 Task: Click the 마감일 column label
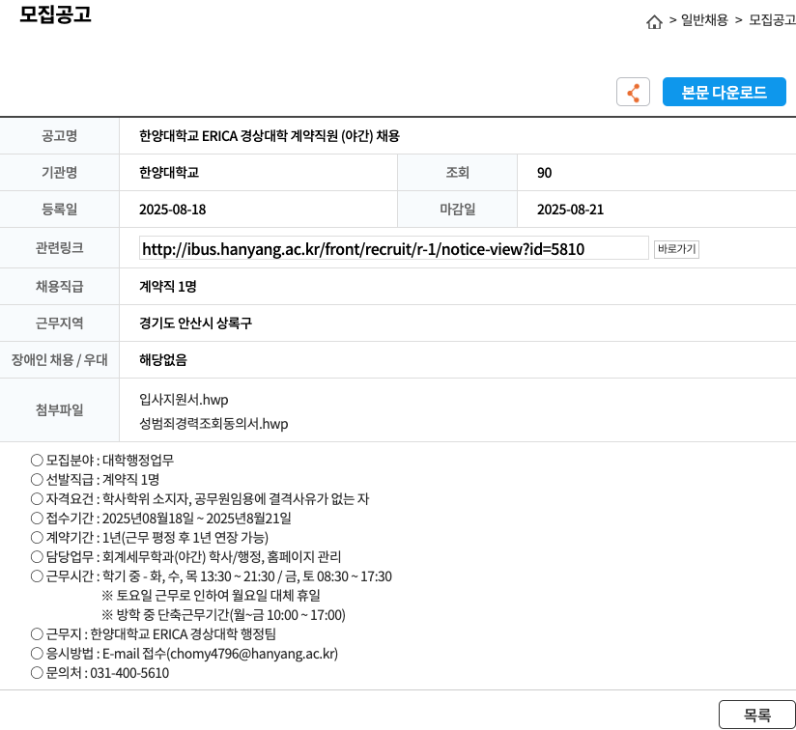pos(457,209)
